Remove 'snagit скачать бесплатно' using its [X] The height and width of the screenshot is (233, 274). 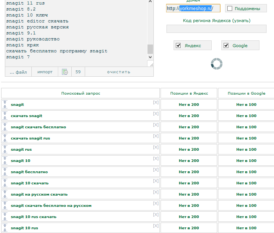pos(156,125)
